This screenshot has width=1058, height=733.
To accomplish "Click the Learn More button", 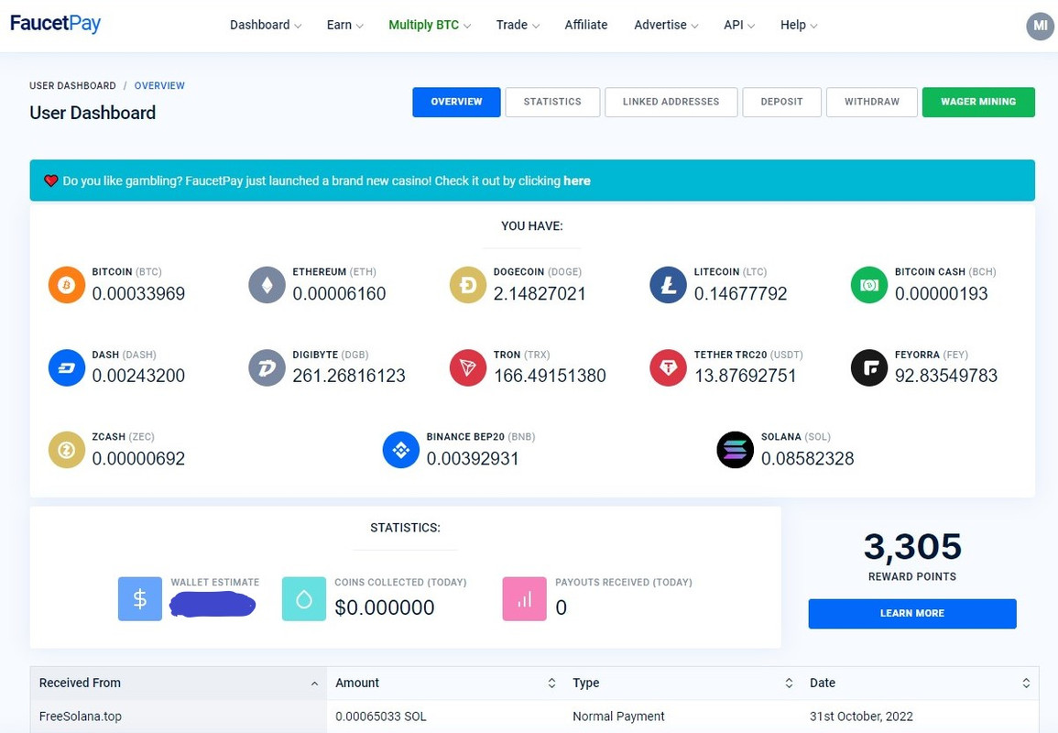I will pos(912,614).
